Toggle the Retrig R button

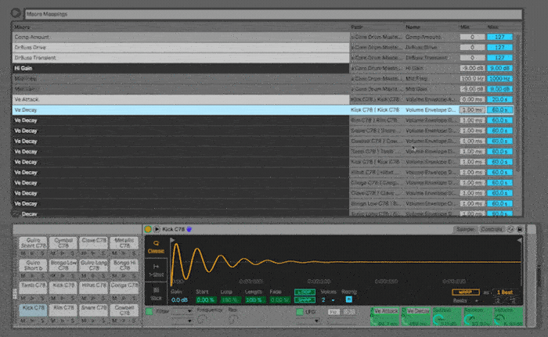pos(348,299)
